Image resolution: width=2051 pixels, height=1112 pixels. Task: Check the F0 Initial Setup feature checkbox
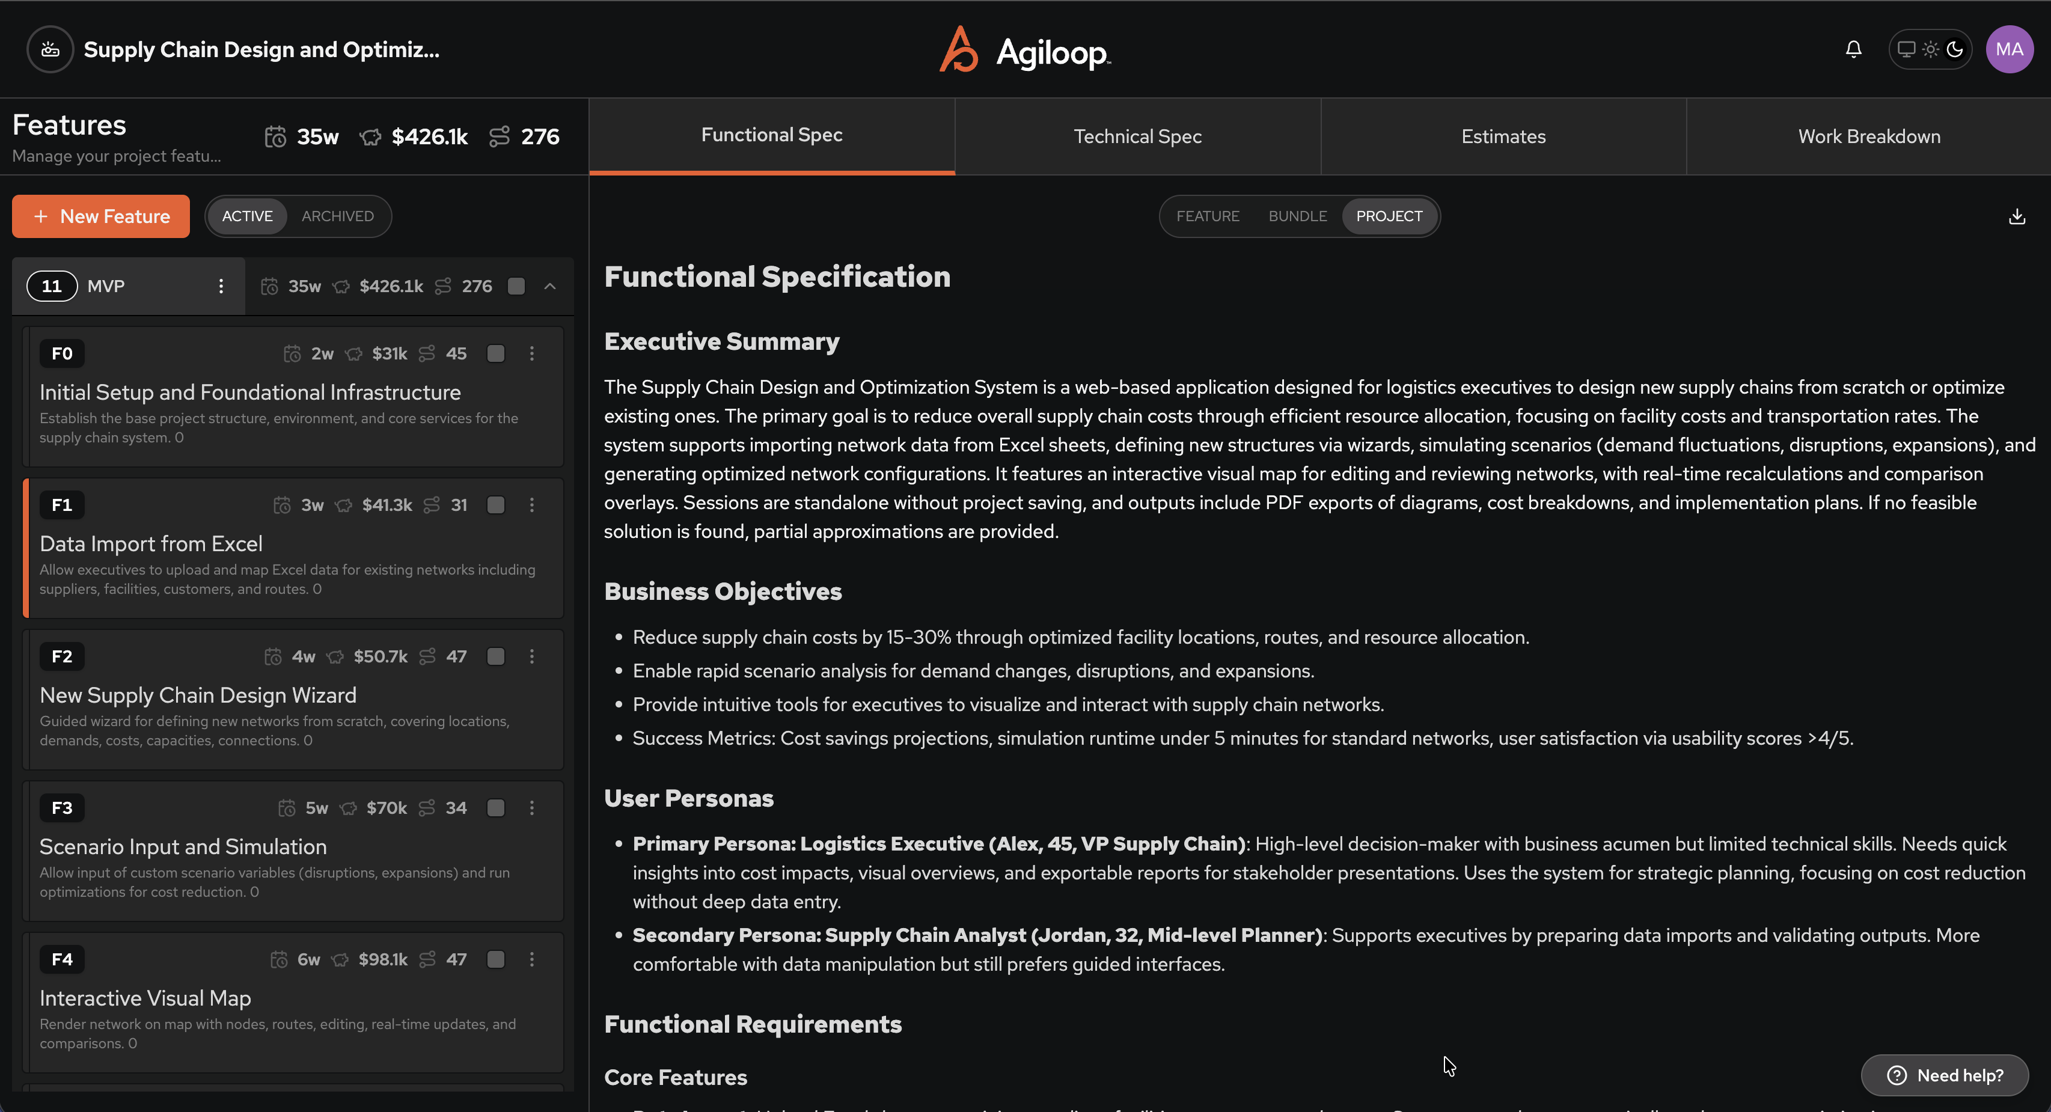click(x=495, y=353)
